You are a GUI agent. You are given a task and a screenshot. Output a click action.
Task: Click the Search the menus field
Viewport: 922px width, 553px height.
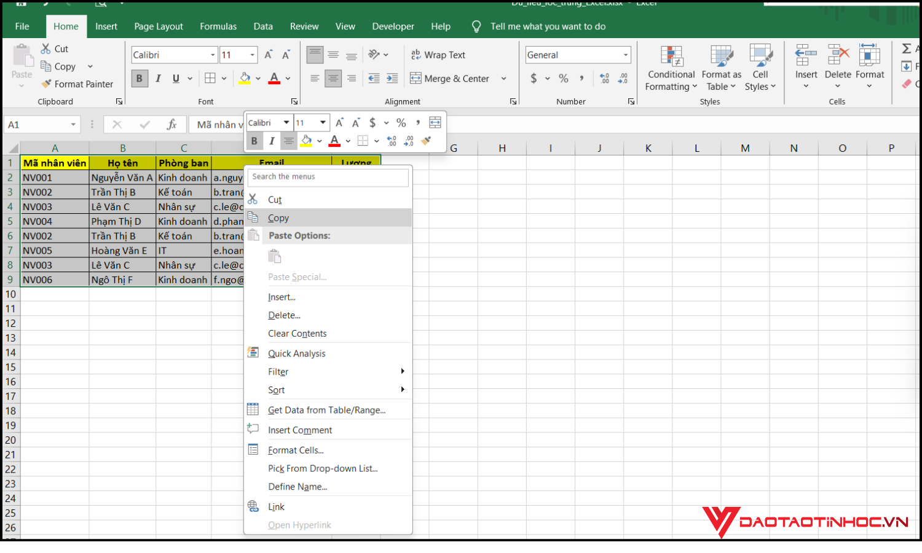pyautogui.click(x=328, y=177)
